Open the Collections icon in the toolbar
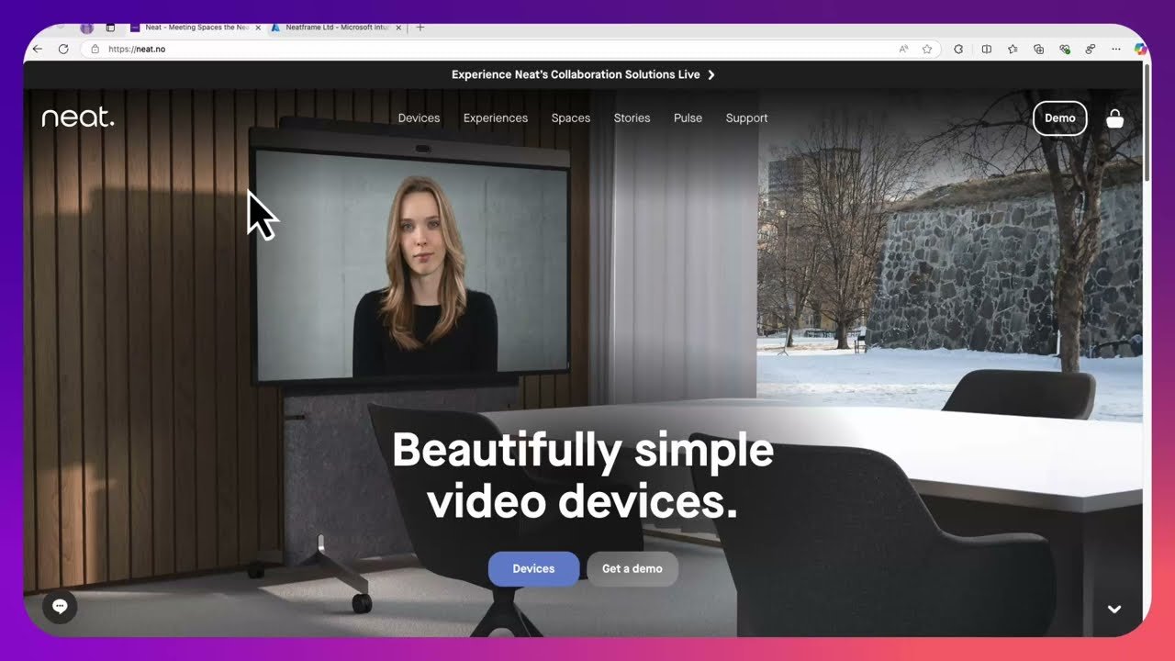 pos(1038,49)
